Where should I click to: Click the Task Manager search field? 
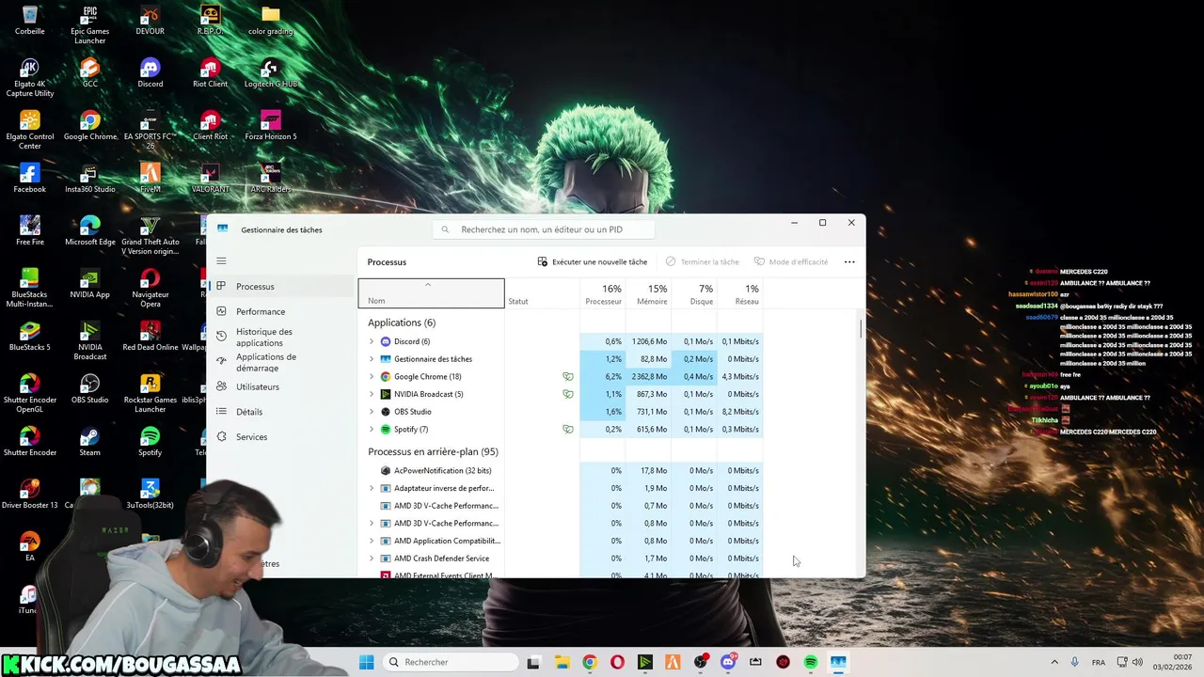click(542, 229)
